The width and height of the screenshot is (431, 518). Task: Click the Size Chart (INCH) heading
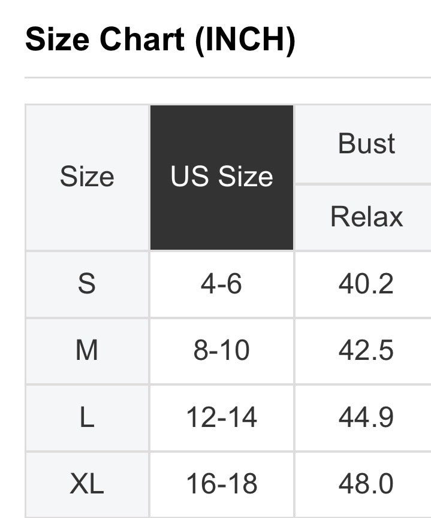point(160,40)
